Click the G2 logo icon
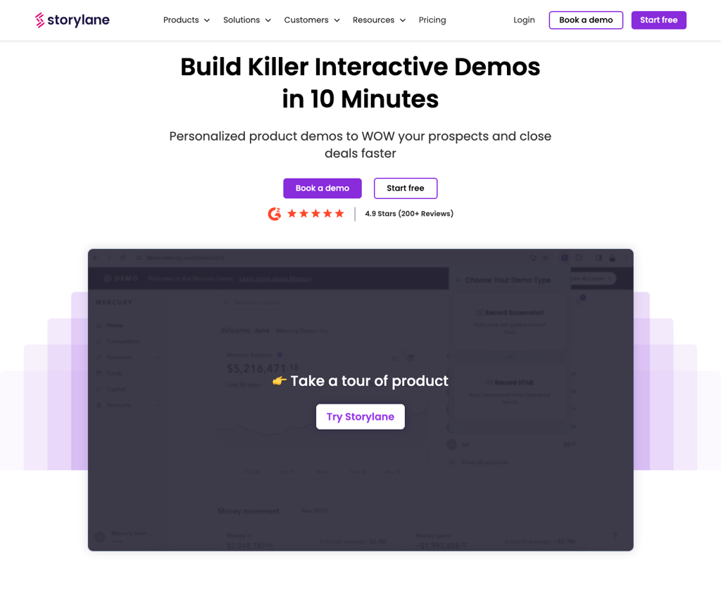 click(x=275, y=214)
